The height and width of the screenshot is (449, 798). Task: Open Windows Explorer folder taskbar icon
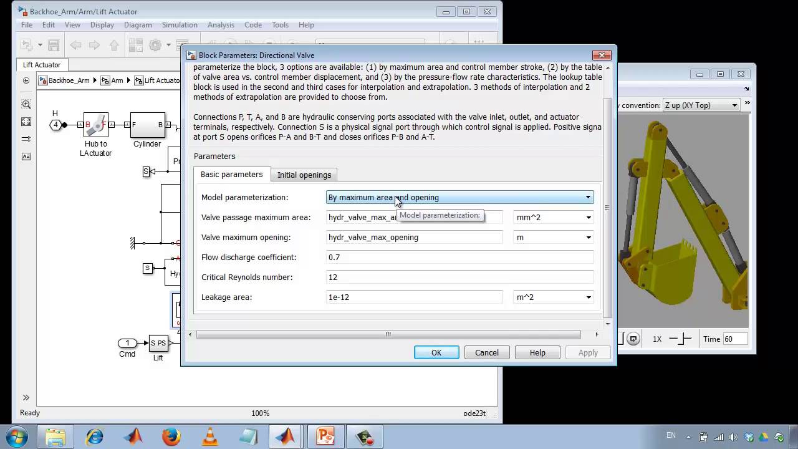[x=55, y=437]
